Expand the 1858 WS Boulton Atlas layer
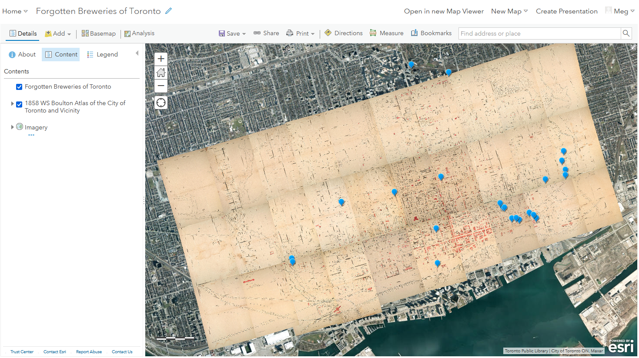This screenshot has width=639, height=358. (12, 104)
